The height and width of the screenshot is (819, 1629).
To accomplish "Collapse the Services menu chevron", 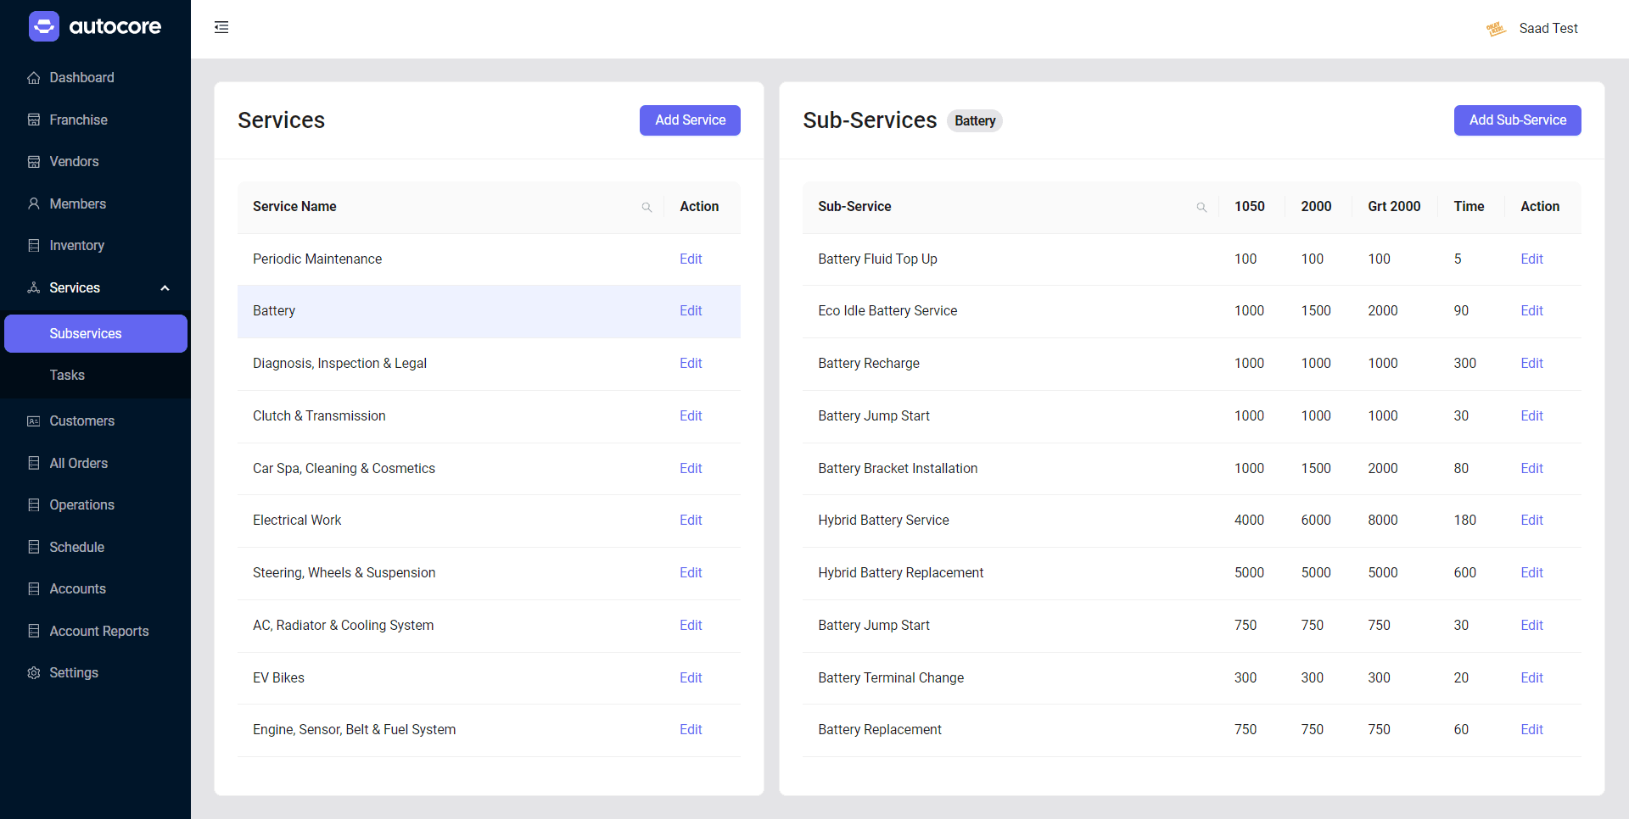I will point(165,288).
